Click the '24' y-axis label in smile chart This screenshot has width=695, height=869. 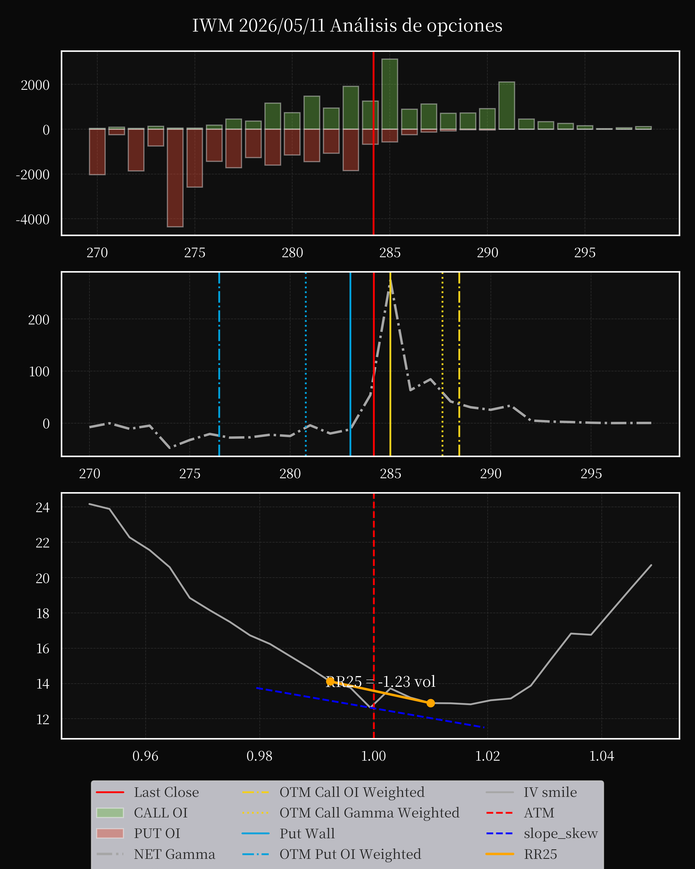click(43, 507)
